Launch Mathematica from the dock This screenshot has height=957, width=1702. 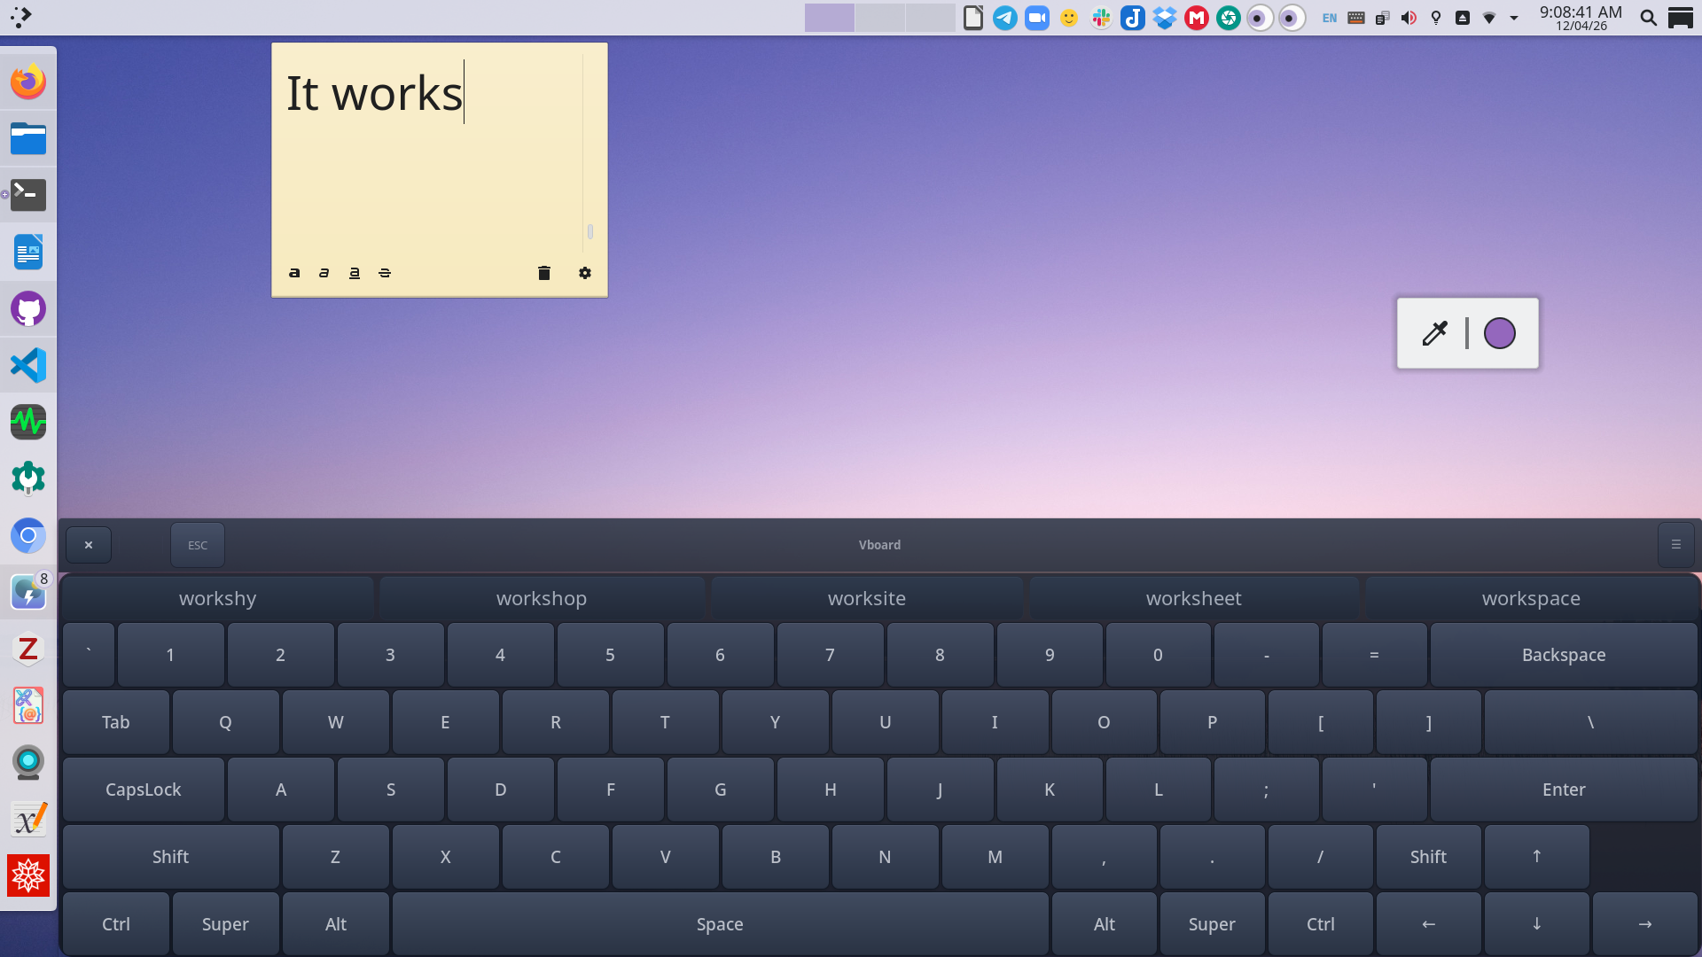point(27,875)
